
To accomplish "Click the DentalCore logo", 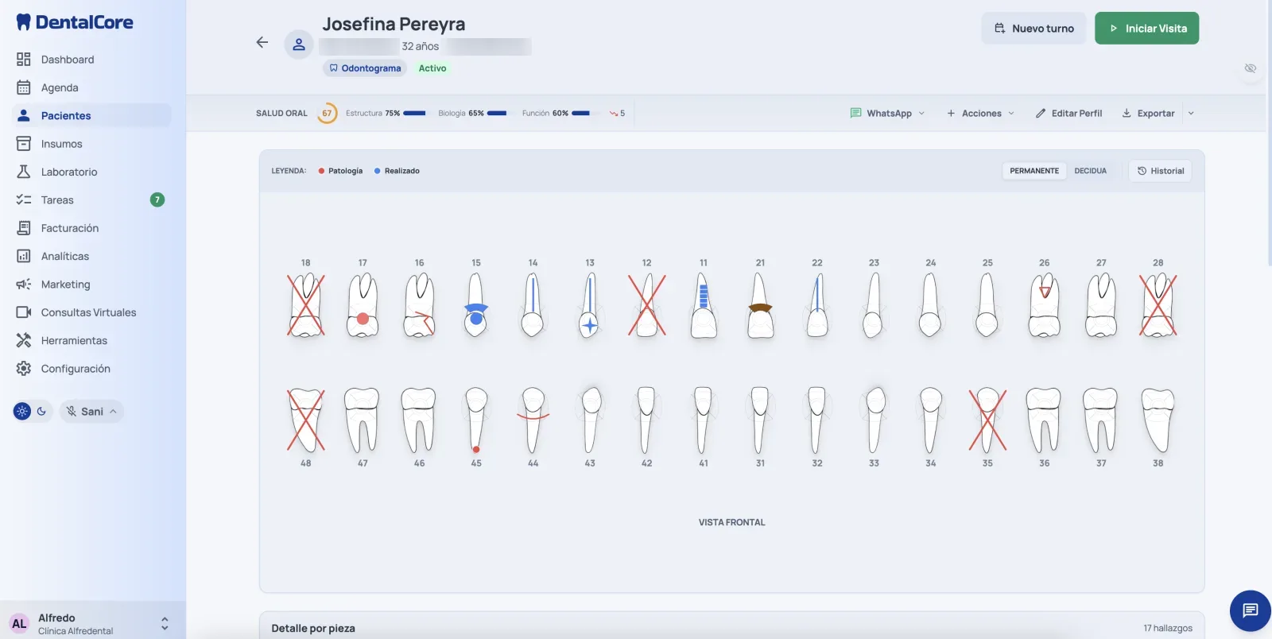I will pyautogui.click(x=75, y=22).
